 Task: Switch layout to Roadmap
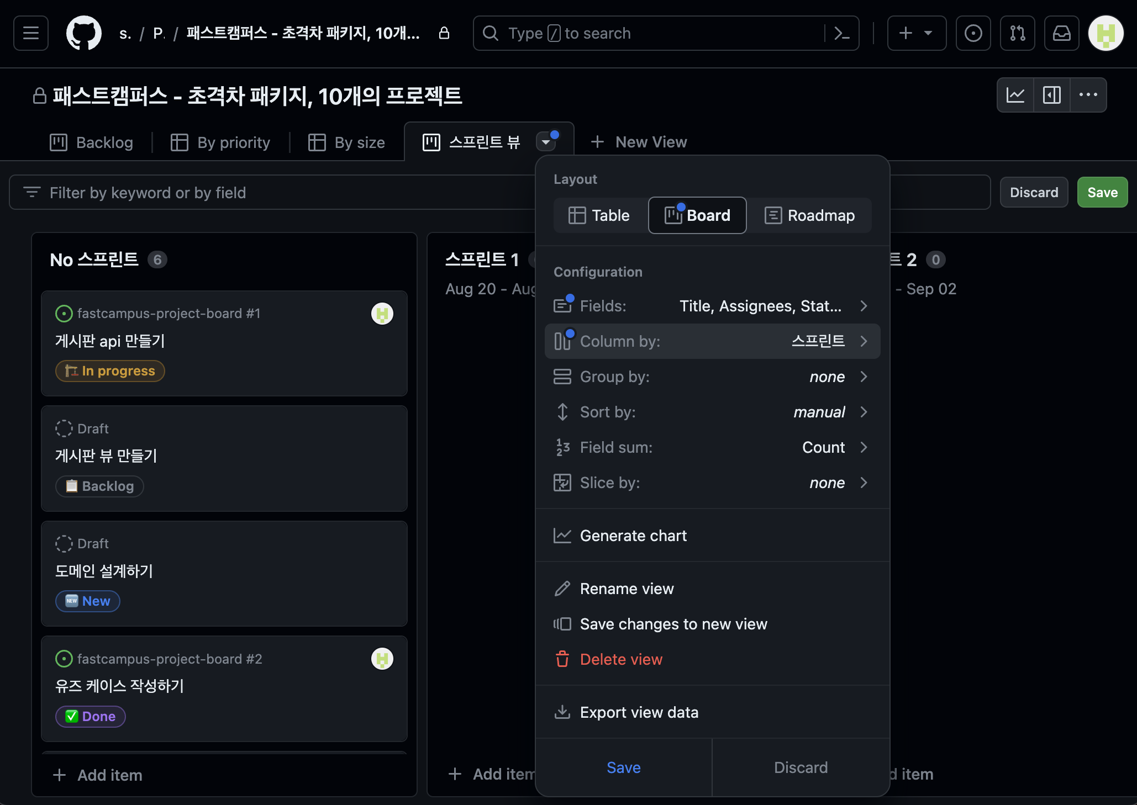(809, 215)
